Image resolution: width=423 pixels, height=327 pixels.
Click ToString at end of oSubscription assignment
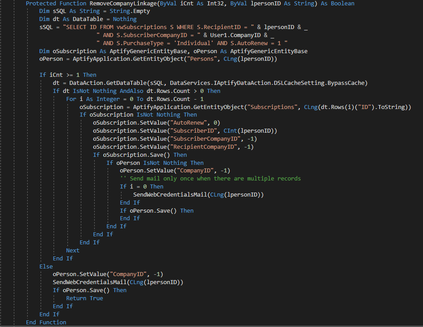point(391,107)
